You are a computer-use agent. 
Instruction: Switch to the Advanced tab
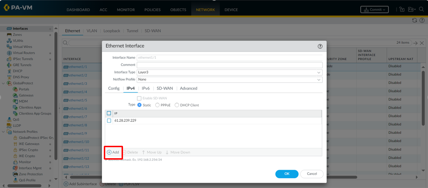coord(188,88)
